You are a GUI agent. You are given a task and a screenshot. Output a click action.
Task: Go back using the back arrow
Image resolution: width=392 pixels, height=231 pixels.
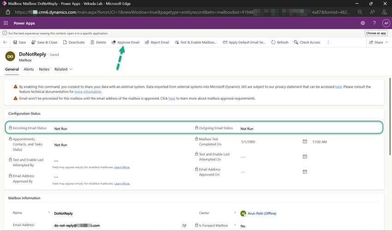5,43
